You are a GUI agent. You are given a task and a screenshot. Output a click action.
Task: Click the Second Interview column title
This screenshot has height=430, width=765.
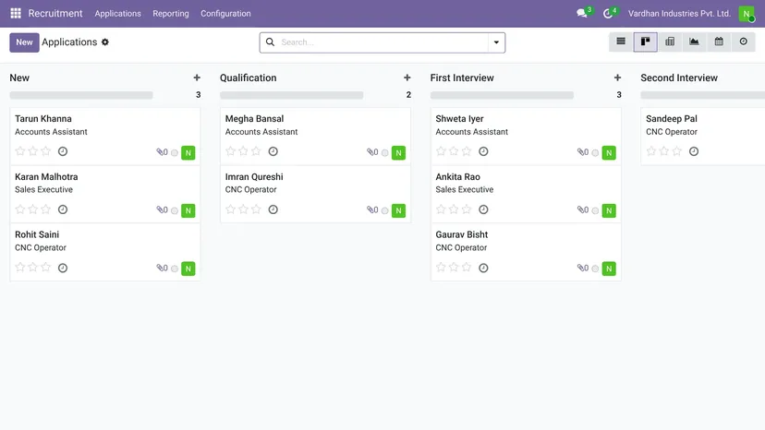coord(679,78)
